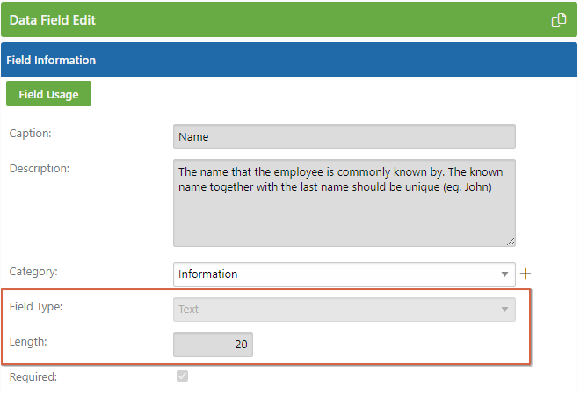
Task: Open the Field Type dropdown showing Text
Action: click(344, 310)
